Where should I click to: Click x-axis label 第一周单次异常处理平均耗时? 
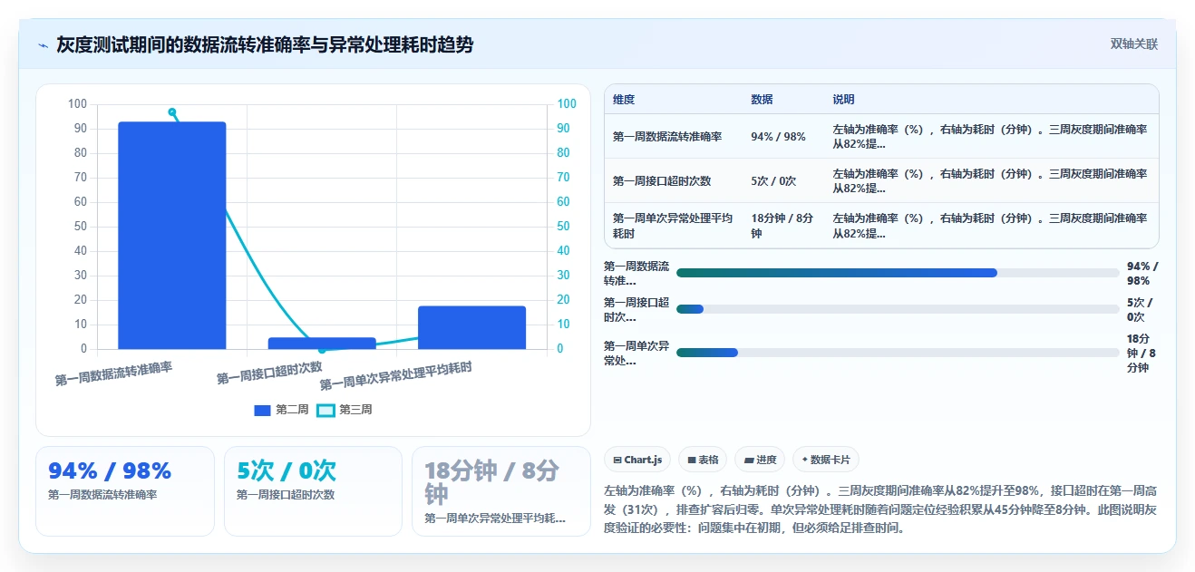click(x=395, y=376)
